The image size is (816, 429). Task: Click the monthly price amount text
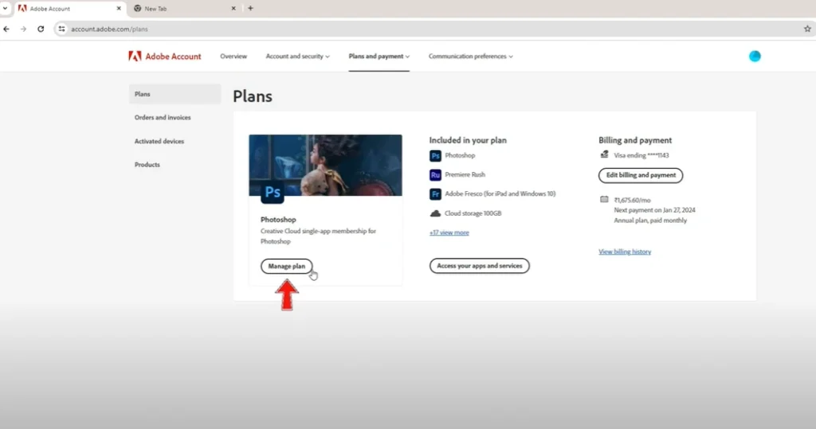coord(632,201)
